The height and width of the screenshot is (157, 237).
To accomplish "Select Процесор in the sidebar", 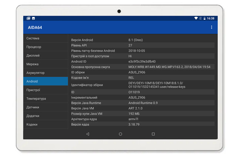I will (46, 47).
